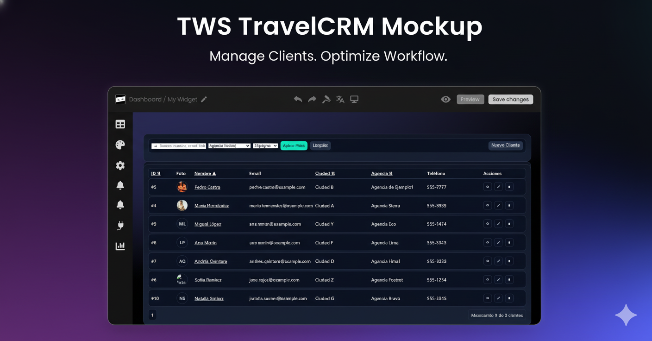This screenshot has height=341, width=652.
Task: Click the undo arrow in the top toolbar
Action: 298,99
